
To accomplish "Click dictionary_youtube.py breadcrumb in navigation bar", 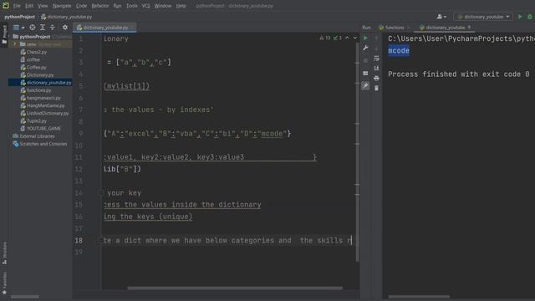I will [67, 17].
